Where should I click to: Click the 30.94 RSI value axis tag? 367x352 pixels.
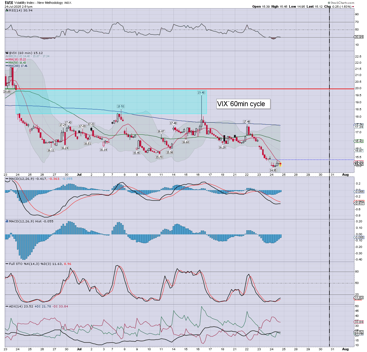coord(359,37)
